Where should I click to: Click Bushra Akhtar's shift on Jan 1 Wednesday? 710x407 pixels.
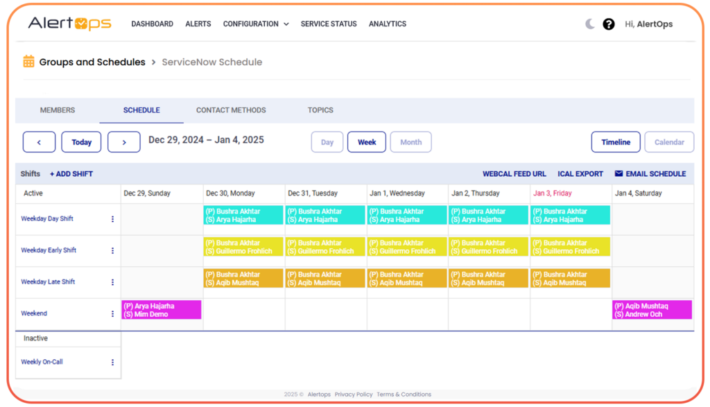pos(406,215)
